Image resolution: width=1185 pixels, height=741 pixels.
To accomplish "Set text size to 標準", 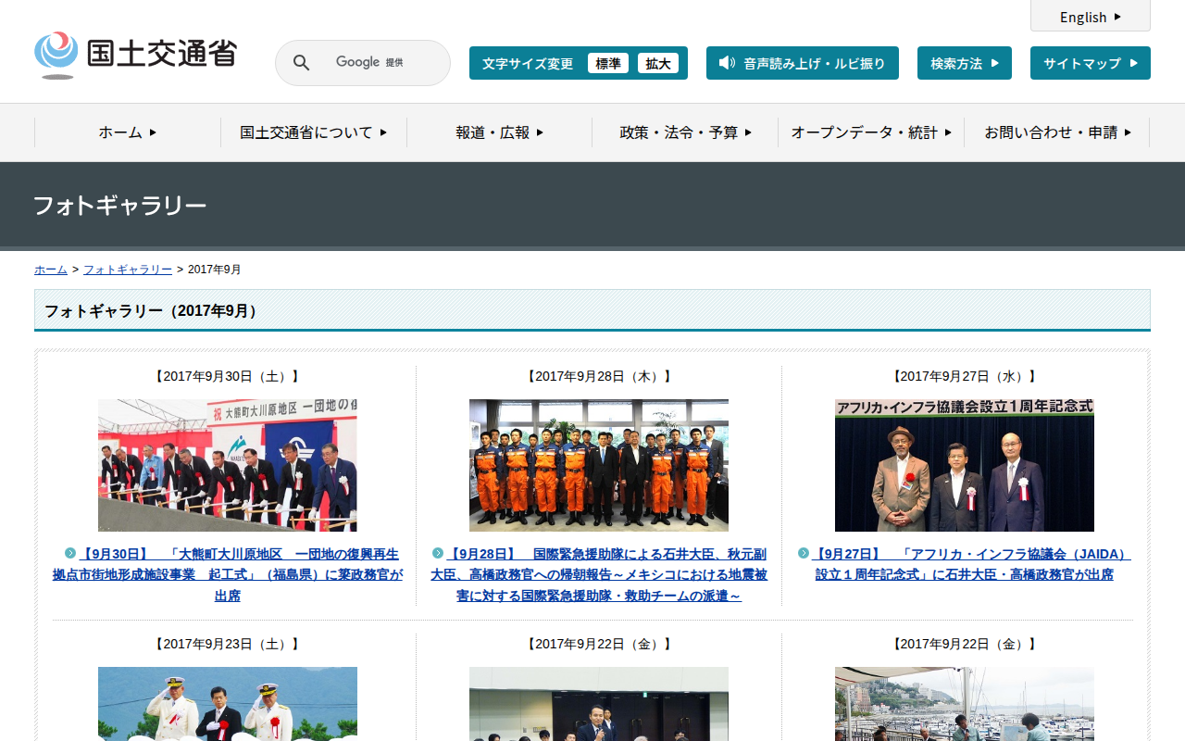I will tap(608, 63).
